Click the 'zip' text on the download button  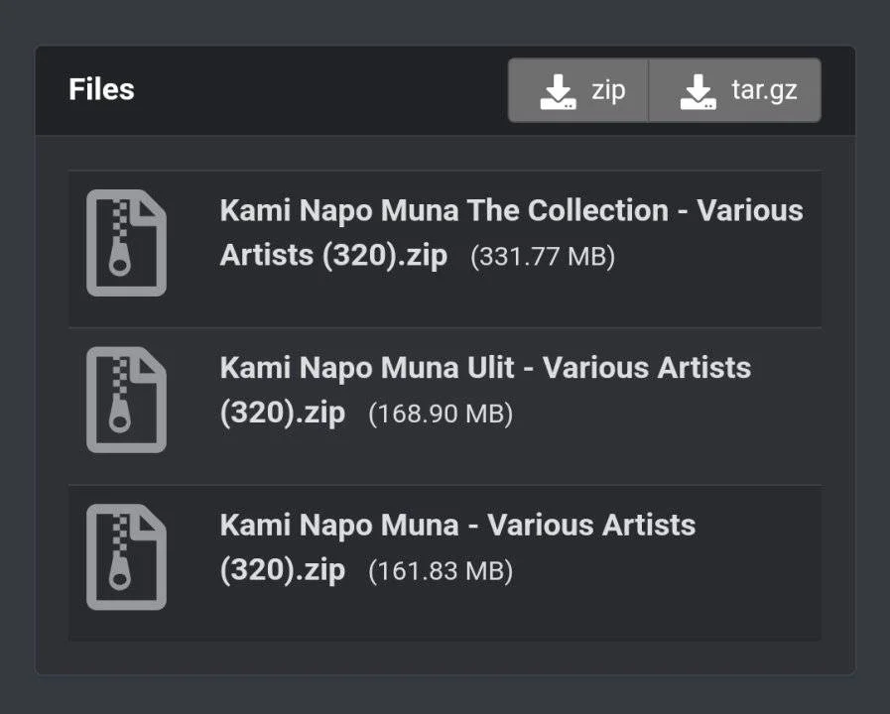point(608,91)
